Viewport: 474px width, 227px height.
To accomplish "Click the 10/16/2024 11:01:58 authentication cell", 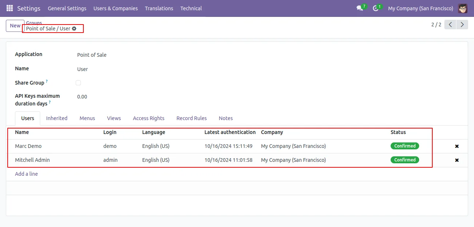I will pyautogui.click(x=229, y=160).
